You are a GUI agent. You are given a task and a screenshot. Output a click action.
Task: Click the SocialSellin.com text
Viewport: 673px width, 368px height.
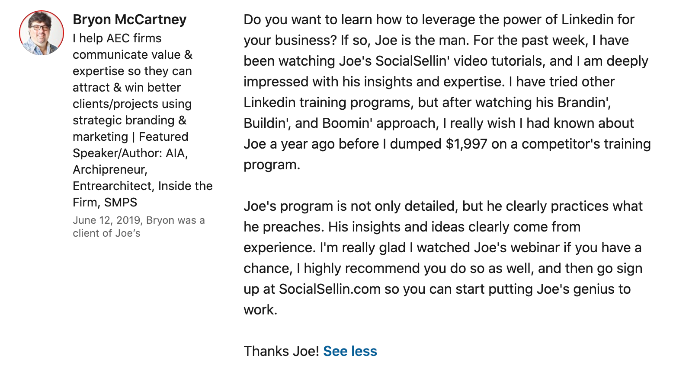pyautogui.click(x=330, y=289)
